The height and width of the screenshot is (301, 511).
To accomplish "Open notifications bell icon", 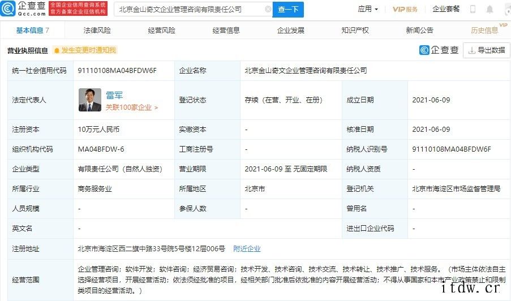I will tap(489, 9).
